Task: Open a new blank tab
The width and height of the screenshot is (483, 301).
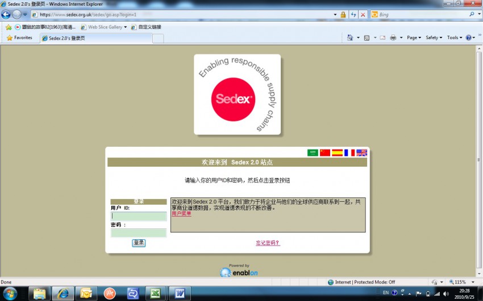Action: click(x=158, y=39)
